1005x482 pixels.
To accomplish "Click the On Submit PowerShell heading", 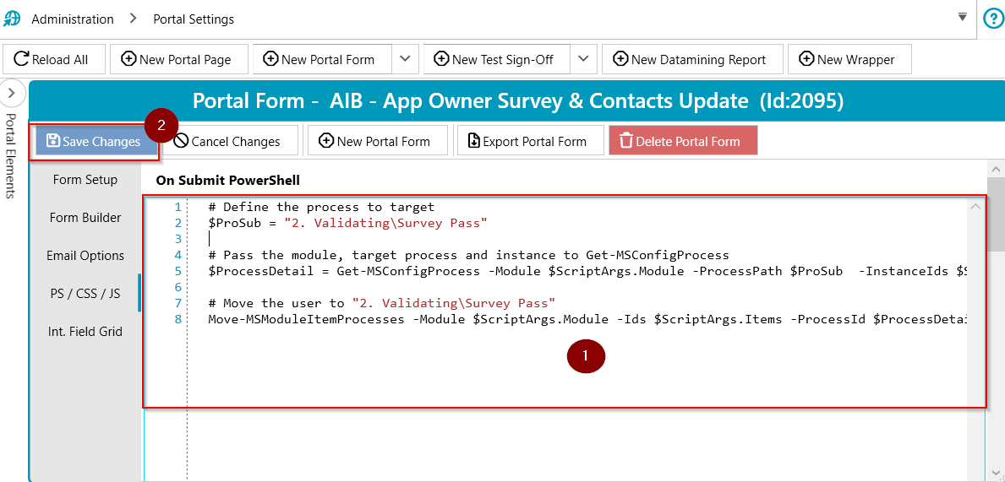I will point(227,181).
